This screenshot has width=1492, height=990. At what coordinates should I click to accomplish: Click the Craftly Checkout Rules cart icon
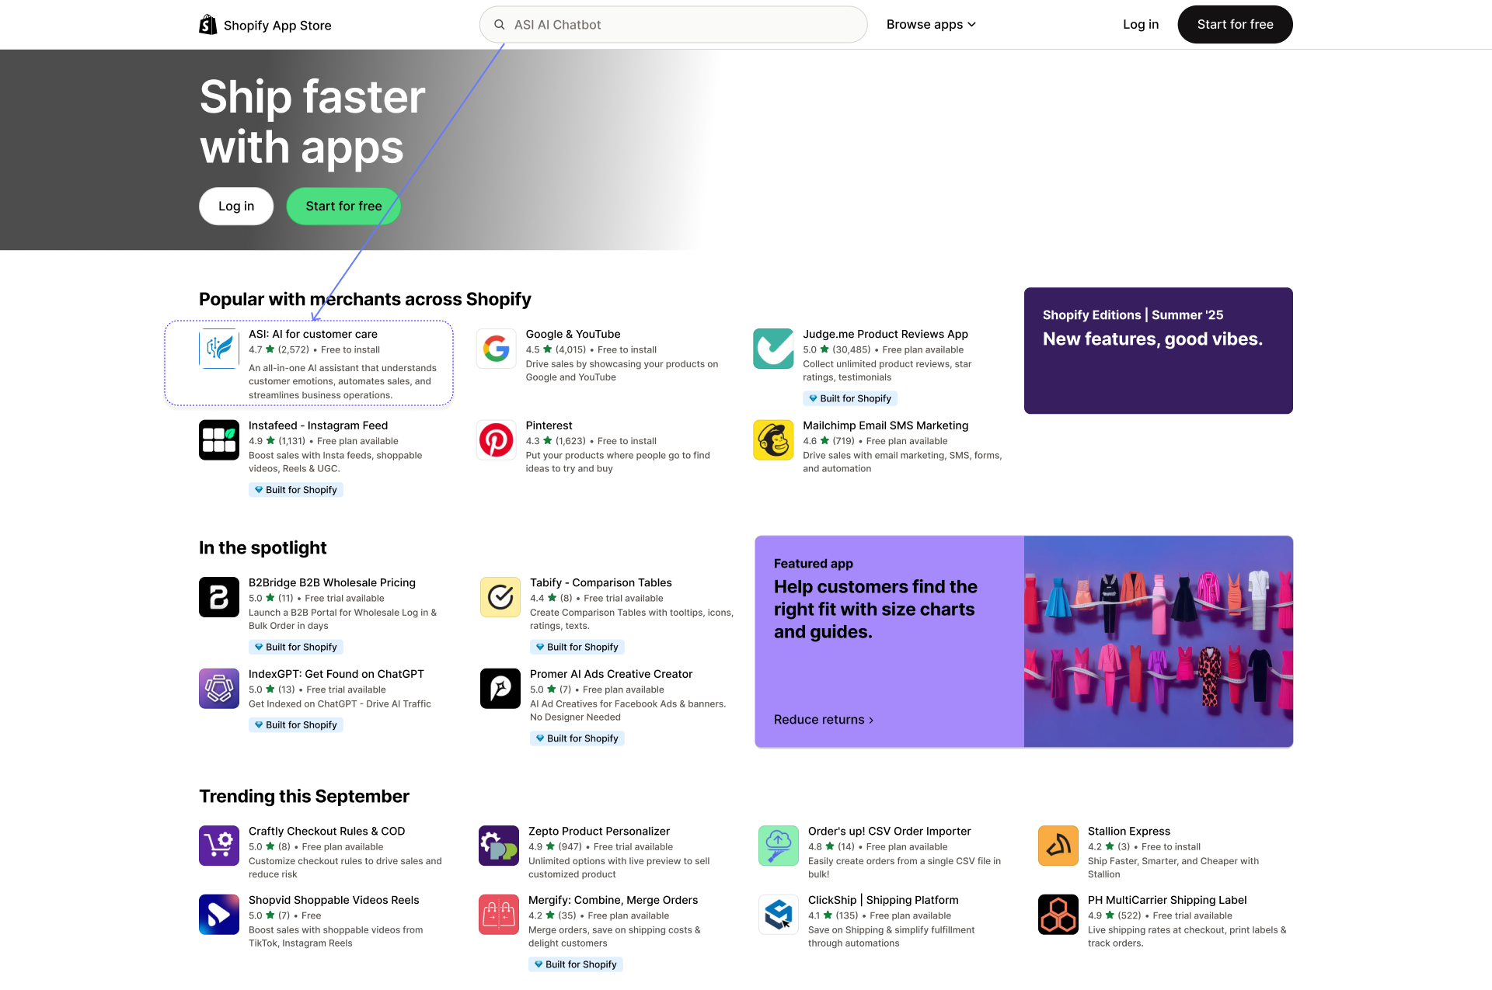219,846
